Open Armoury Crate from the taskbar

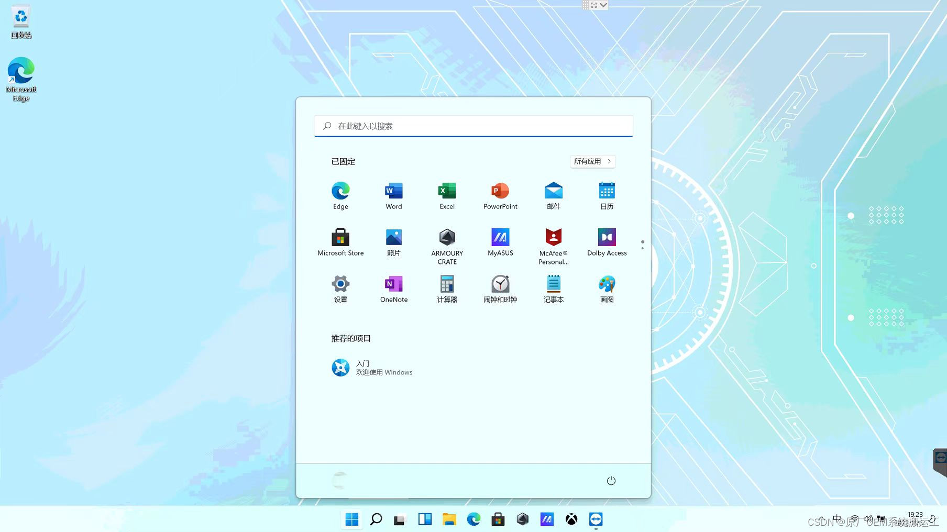[522, 519]
